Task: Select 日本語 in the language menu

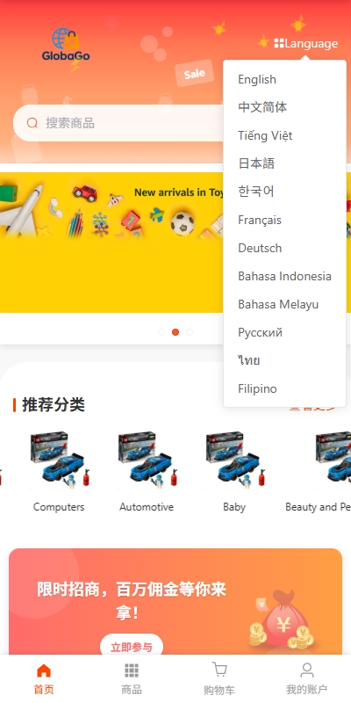Action: [256, 163]
